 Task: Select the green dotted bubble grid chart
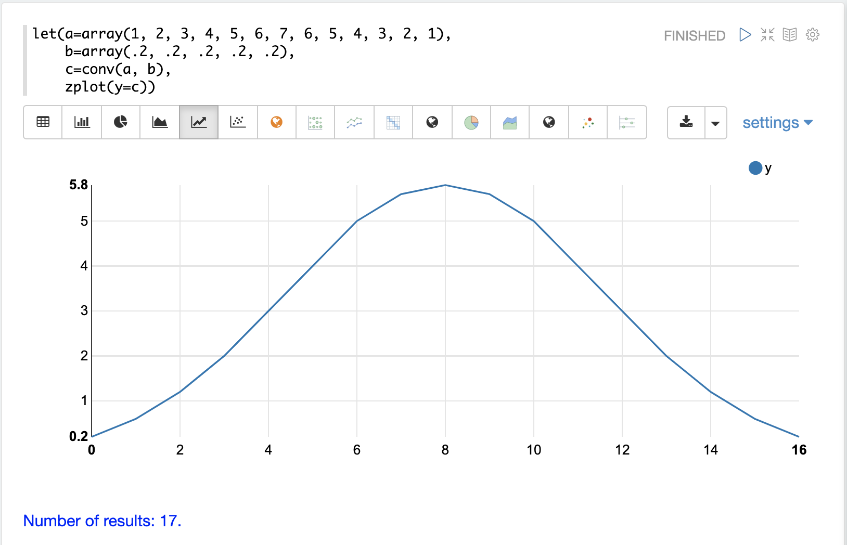315,122
